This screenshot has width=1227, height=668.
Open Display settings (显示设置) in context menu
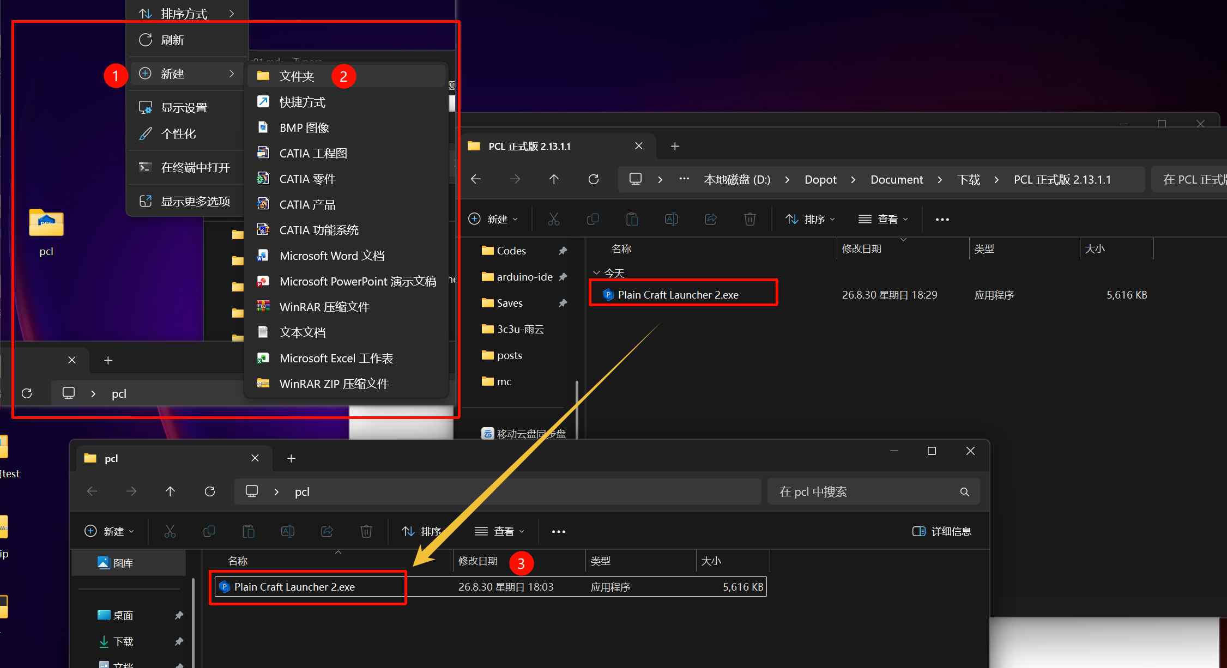tap(187, 107)
